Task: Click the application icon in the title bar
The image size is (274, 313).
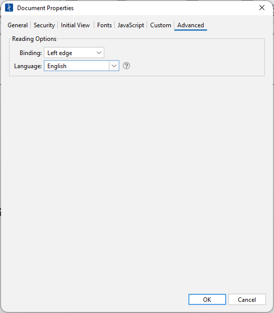Action: 9,8
